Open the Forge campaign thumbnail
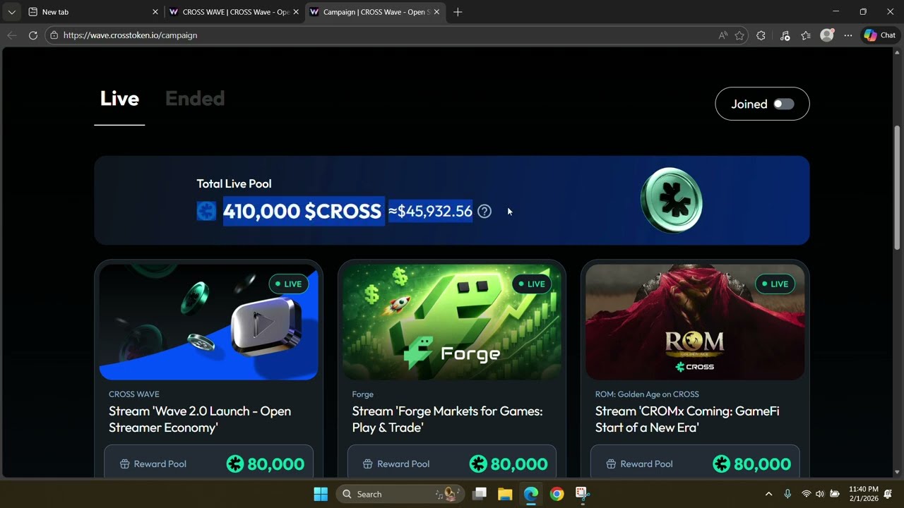 click(x=452, y=322)
